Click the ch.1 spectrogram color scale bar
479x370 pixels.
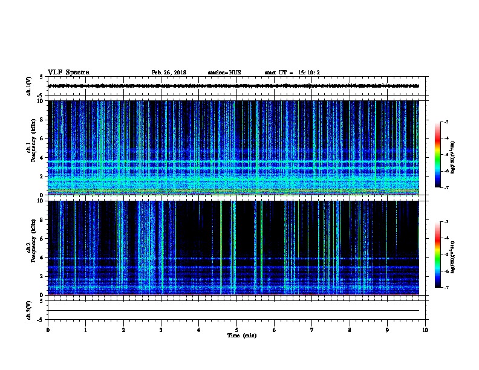point(437,155)
